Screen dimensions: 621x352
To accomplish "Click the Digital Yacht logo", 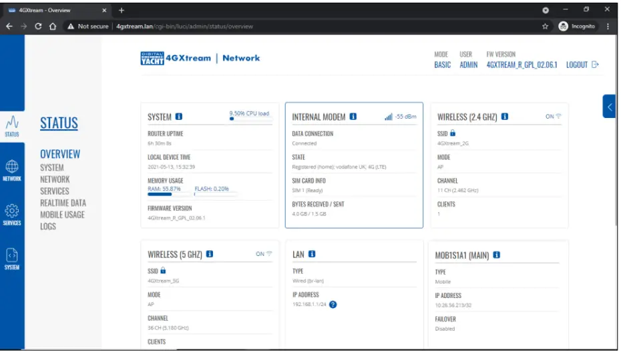I will tap(152, 59).
